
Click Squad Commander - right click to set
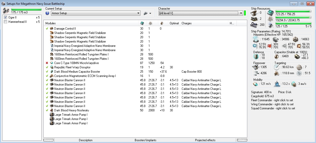pos(273,108)
